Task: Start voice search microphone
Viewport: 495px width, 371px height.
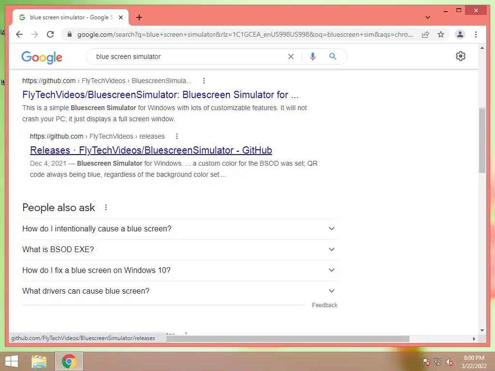Action: [313, 57]
